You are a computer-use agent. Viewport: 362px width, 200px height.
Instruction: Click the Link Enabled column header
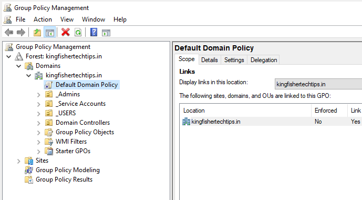(x=355, y=111)
